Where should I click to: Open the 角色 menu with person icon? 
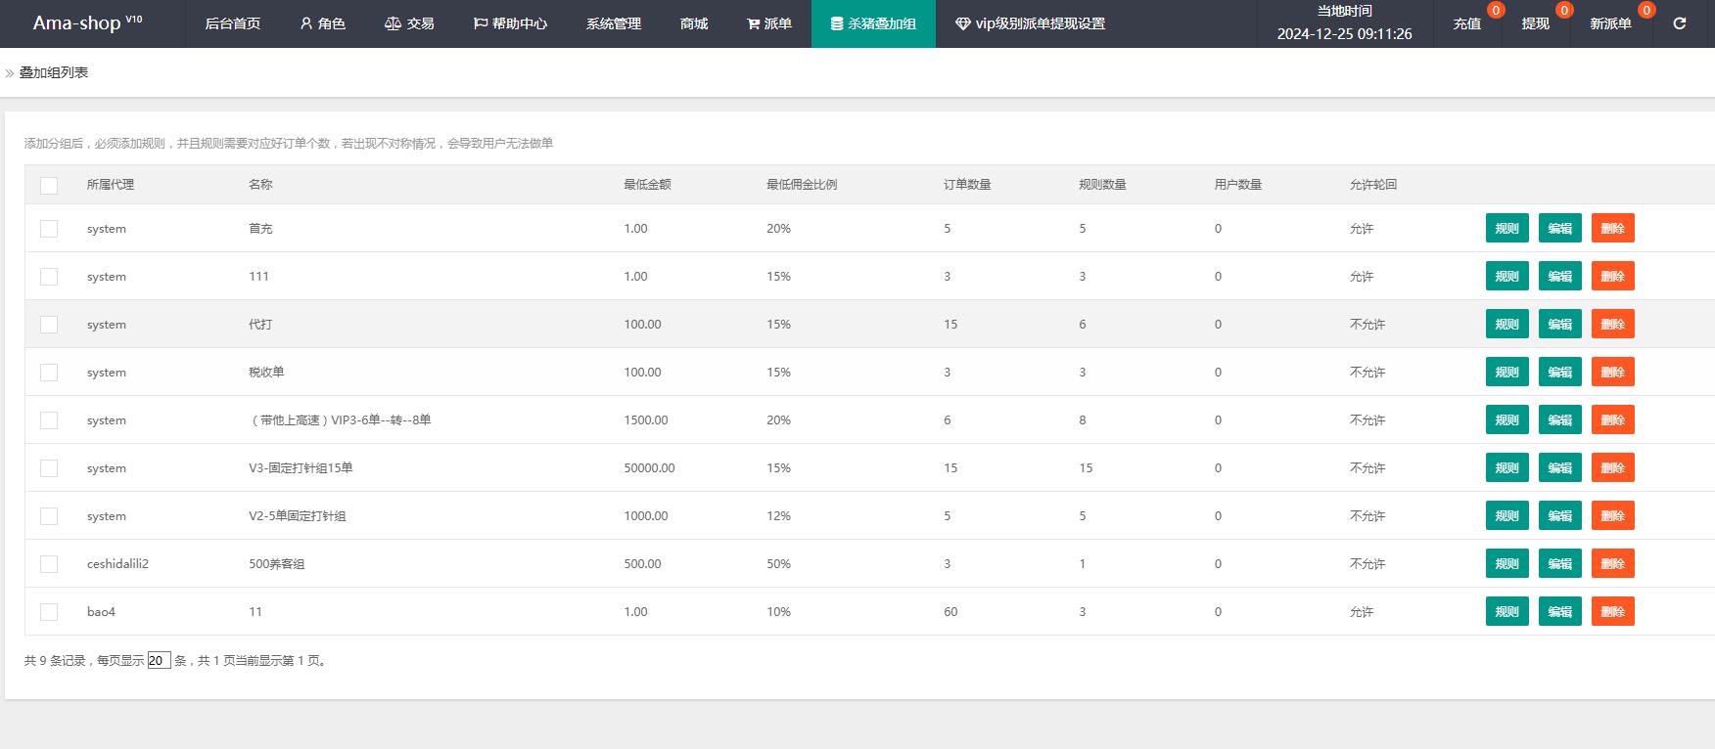coord(323,23)
